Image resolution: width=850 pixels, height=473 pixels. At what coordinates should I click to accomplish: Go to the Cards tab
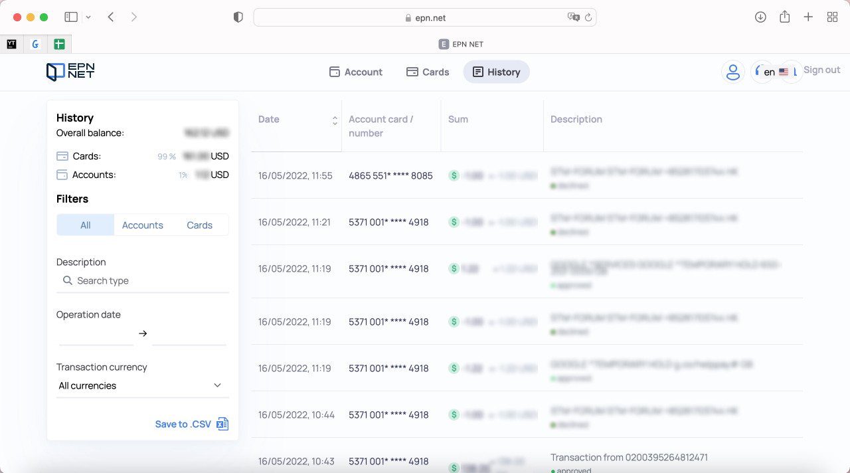pos(428,72)
